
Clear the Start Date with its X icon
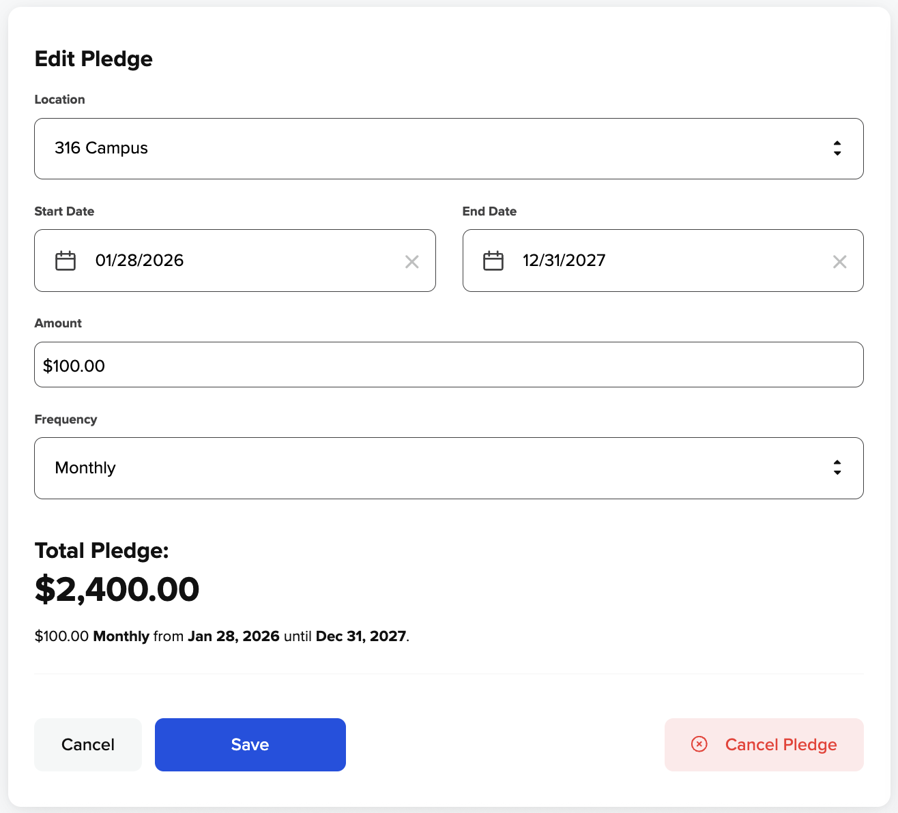[412, 262]
